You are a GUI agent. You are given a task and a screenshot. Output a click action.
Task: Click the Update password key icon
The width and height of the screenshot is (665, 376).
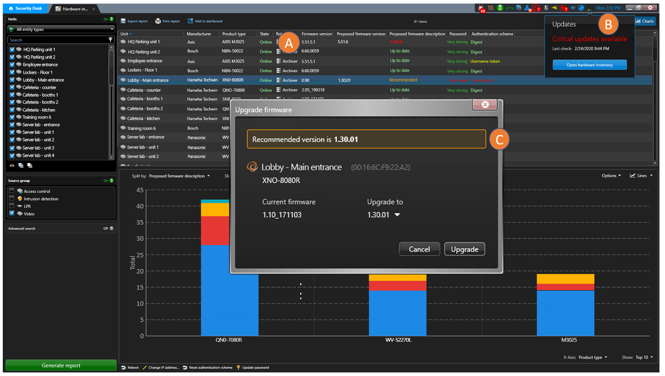pyautogui.click(x=238, y=367)
